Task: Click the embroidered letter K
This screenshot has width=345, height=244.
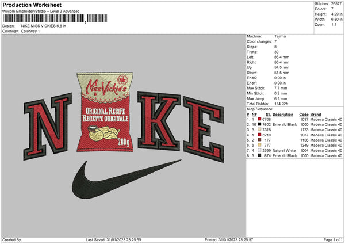Action: 159,121
